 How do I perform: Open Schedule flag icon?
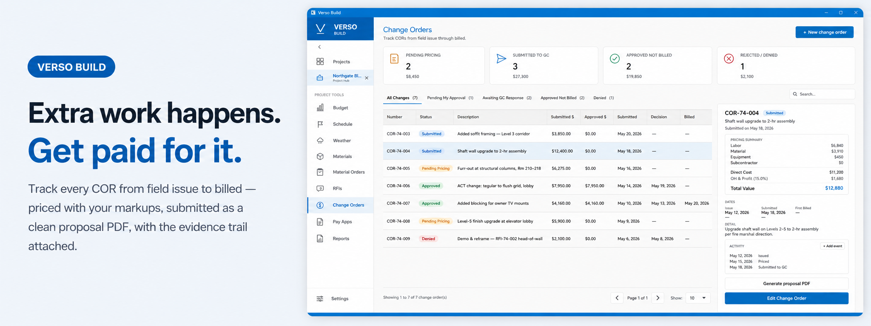click(320, 124)
